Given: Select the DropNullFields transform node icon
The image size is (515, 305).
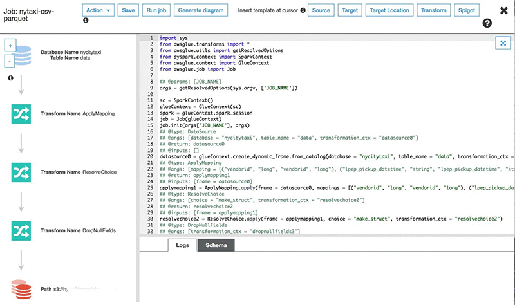Looking at the screenshot, I should pyautogui.click(x=21, y=231).
